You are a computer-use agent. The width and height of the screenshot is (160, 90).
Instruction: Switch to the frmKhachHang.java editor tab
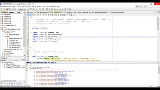(101, 12)
